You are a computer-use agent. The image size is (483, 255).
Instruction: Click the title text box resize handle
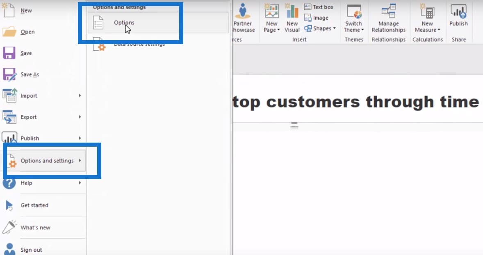point(294,125)
